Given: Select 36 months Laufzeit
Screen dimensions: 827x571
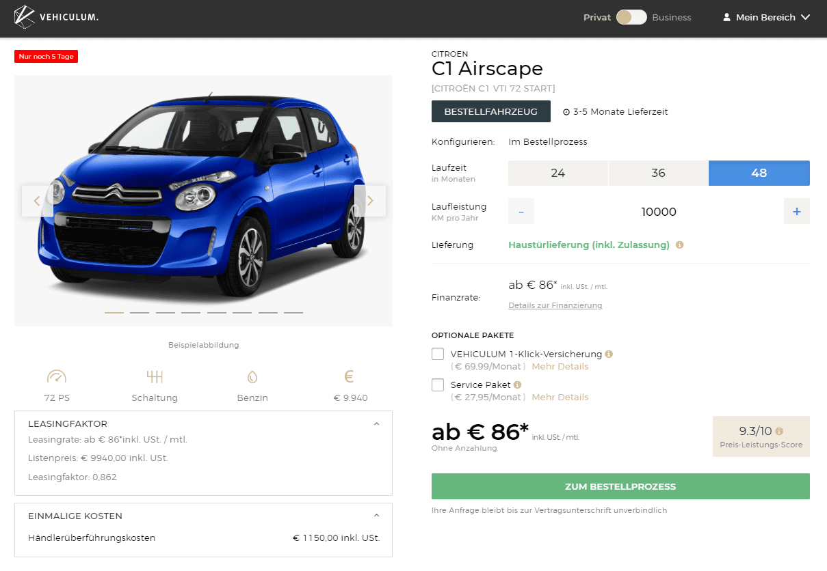Looking at the screenshot, I should (x=658, y=173).
